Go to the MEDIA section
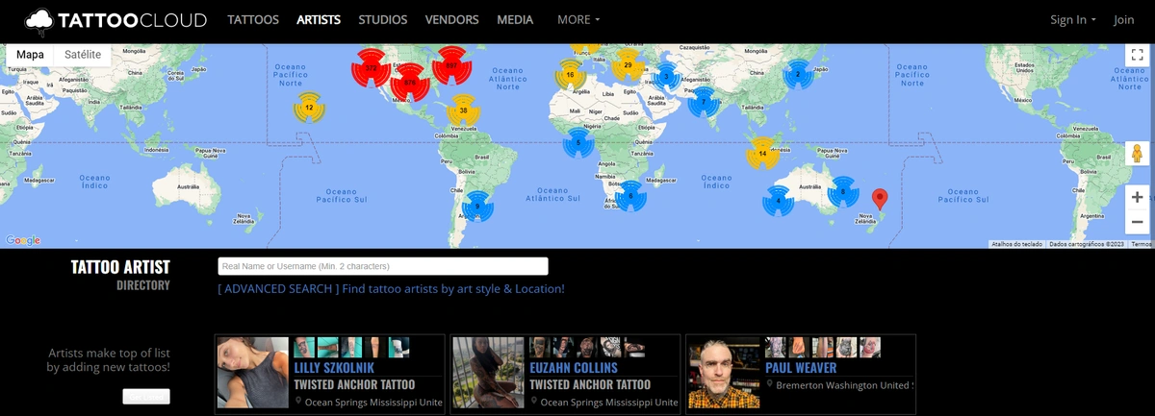 point(515,19)
